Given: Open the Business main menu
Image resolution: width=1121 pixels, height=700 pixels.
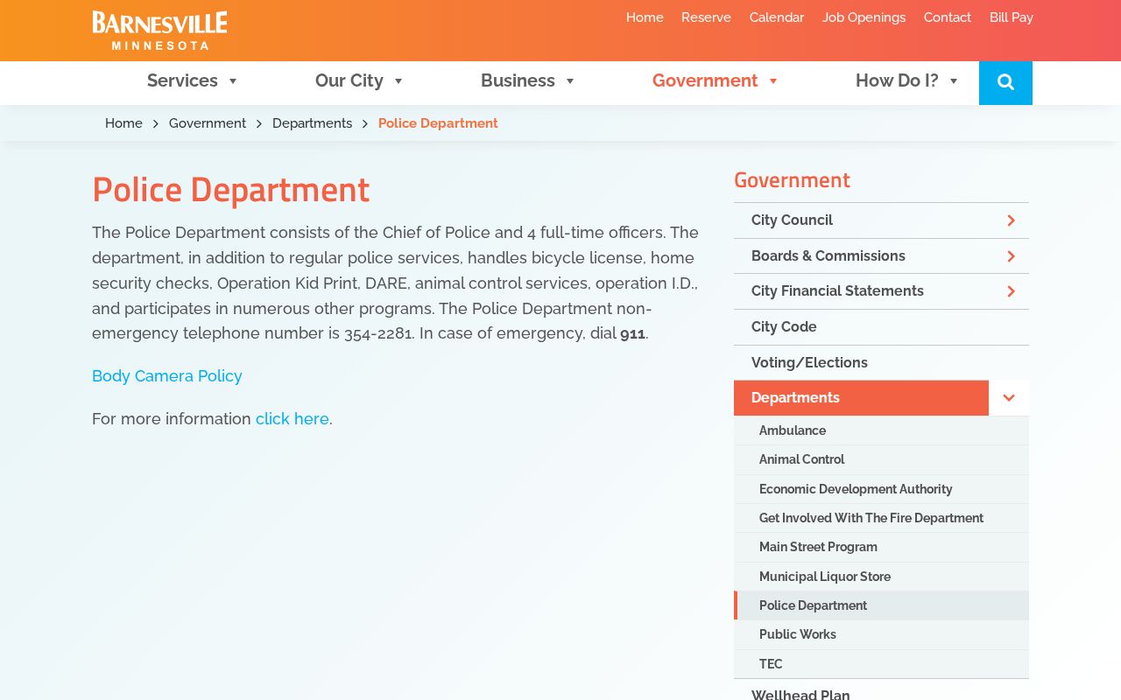Looking at the screenshot, I should point(518,81).
